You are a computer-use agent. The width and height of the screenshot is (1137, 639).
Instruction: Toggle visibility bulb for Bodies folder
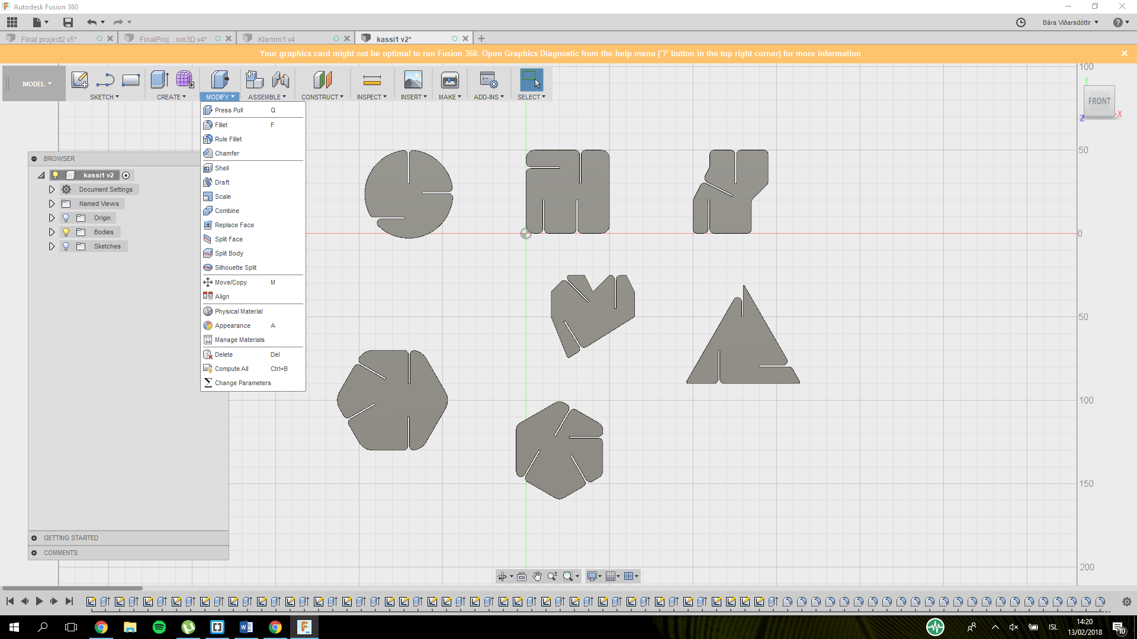point(66,232)
